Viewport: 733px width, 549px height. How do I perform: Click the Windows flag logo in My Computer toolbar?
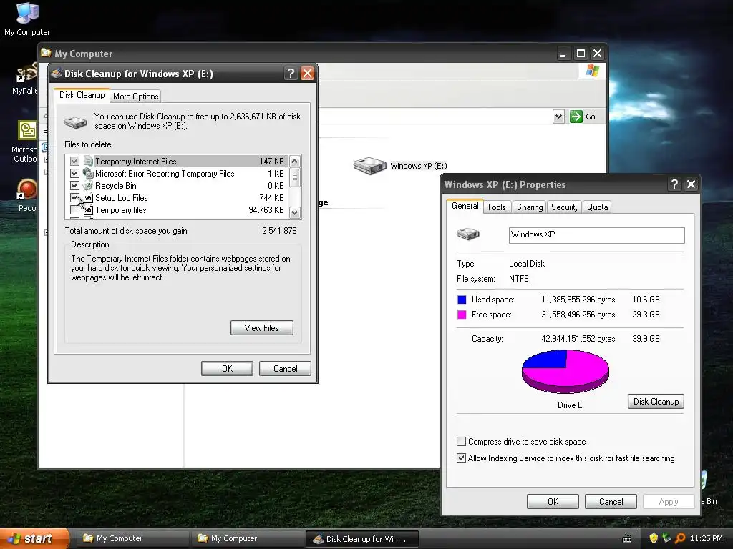(x=592, y=71)
